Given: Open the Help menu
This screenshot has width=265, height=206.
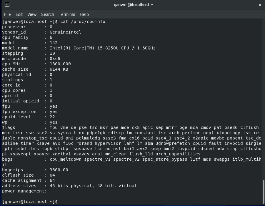Looking at the screenshot, I should click(84, 14).
